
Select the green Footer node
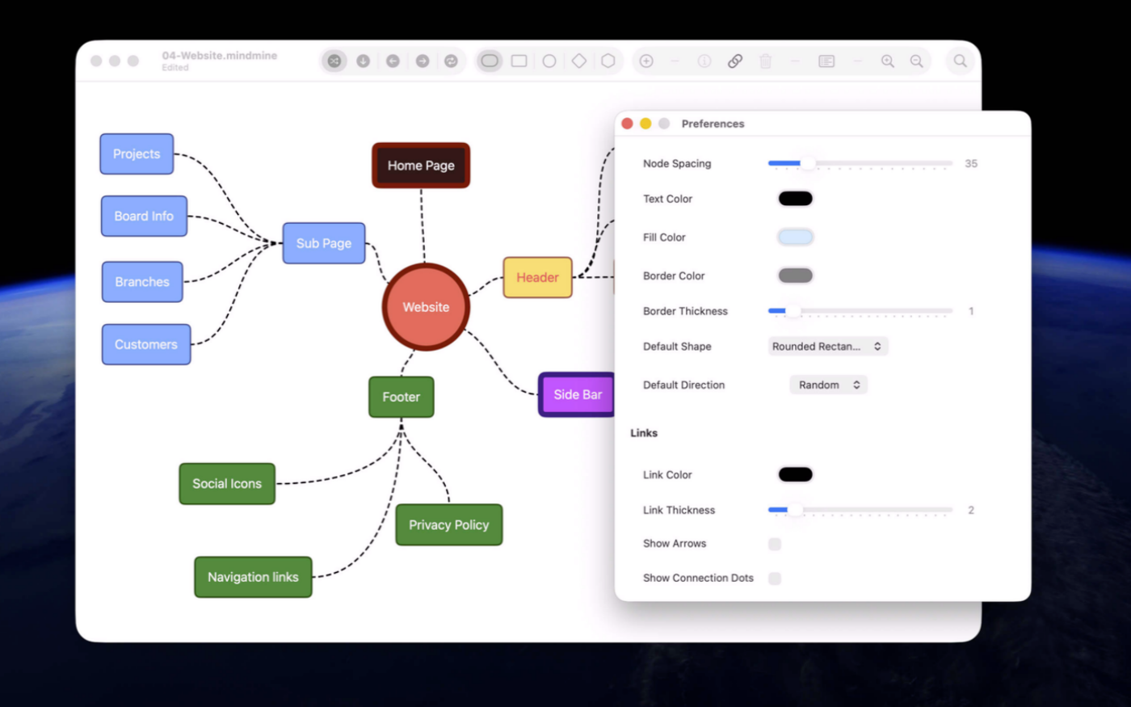pos(402,398)
